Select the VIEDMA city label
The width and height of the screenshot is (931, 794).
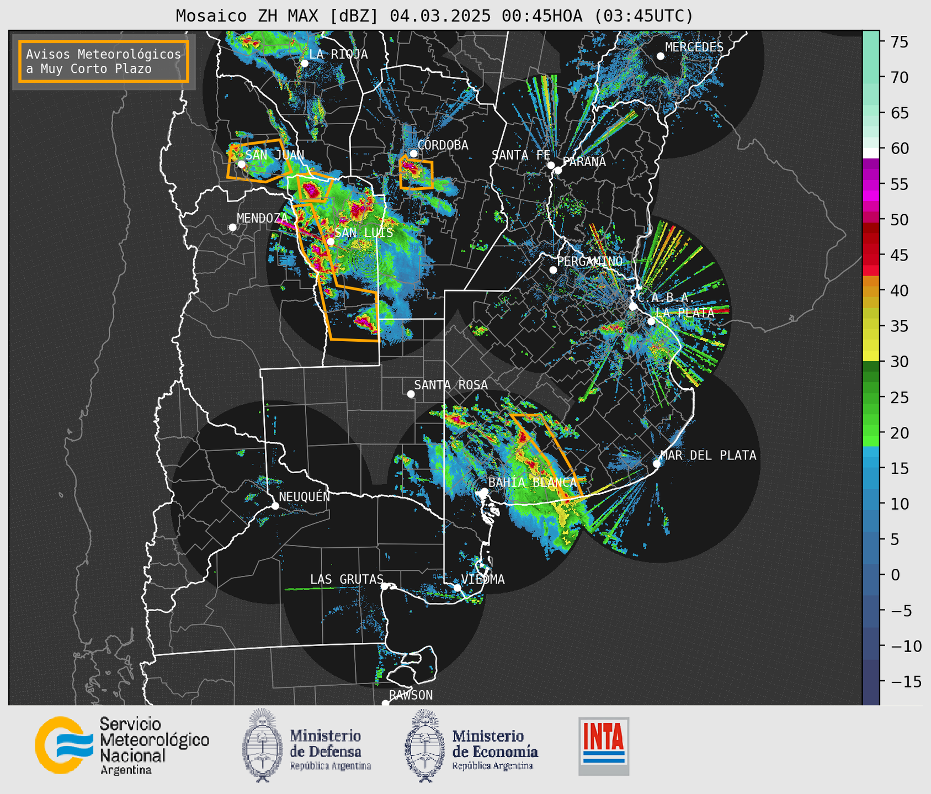point(483,579)
